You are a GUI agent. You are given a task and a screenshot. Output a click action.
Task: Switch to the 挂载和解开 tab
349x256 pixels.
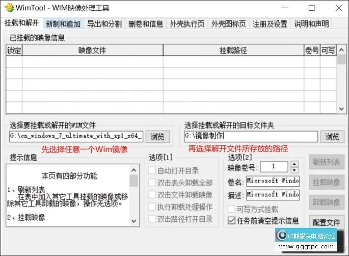[21, 23]
